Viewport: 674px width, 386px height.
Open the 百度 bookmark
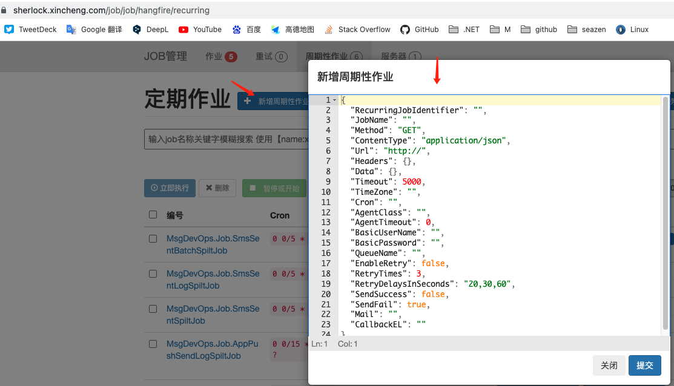pos(246,29)
